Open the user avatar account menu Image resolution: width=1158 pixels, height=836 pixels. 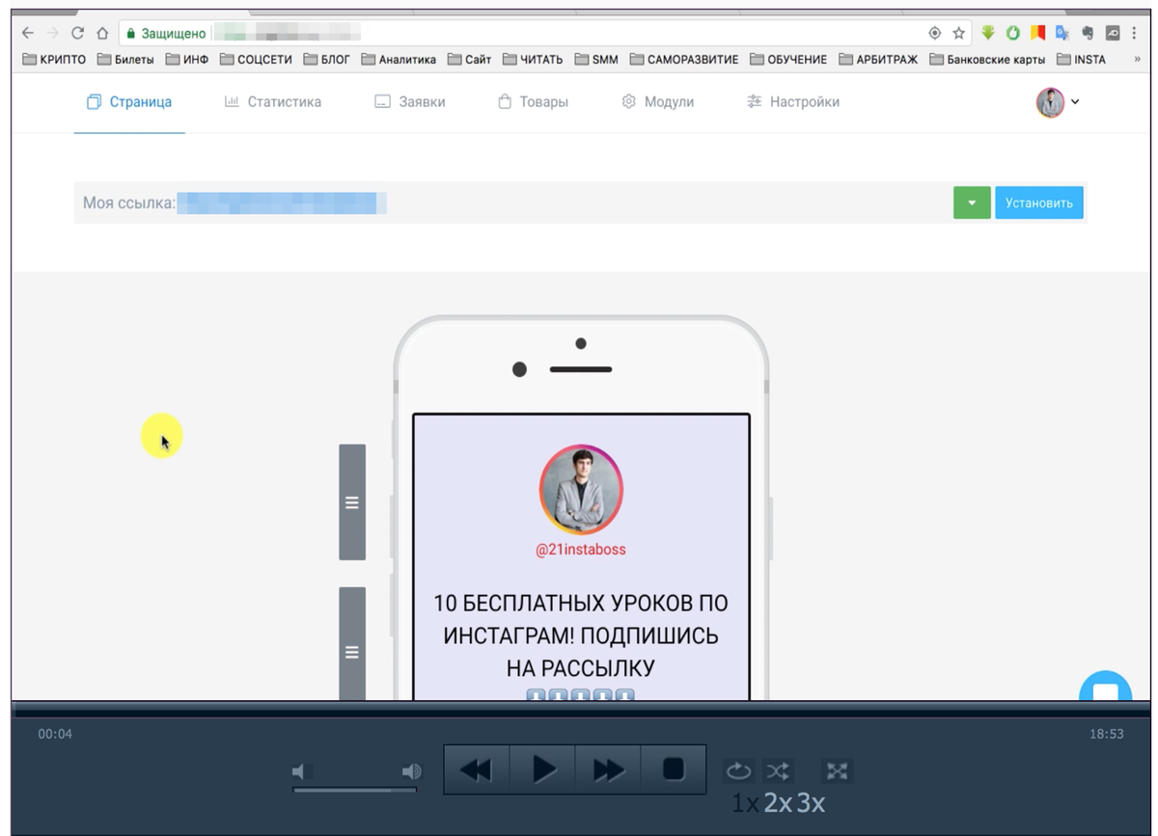click(x=1058, y=101)
